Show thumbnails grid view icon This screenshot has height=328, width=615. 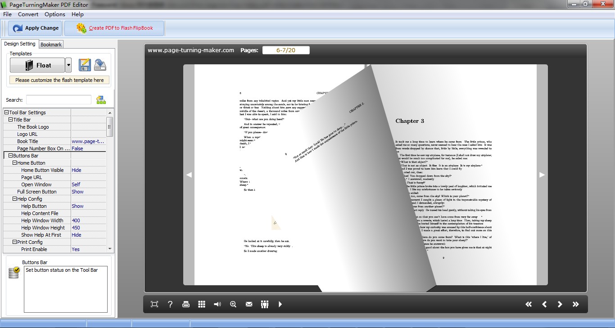(202, 304)
